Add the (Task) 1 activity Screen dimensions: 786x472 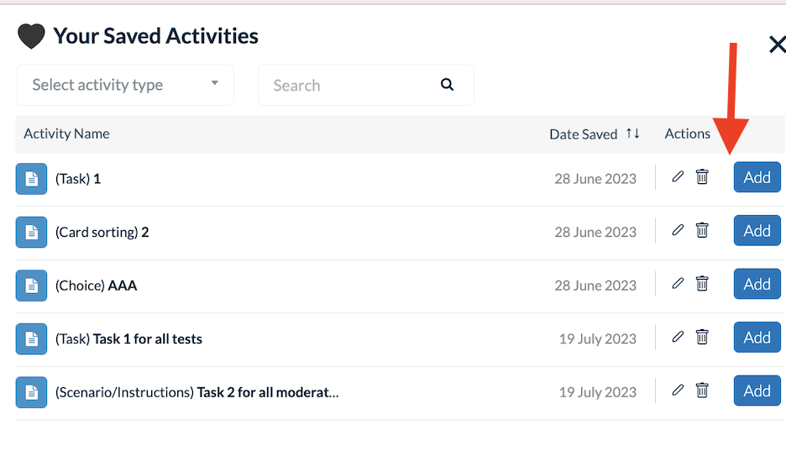pos(757,177)
